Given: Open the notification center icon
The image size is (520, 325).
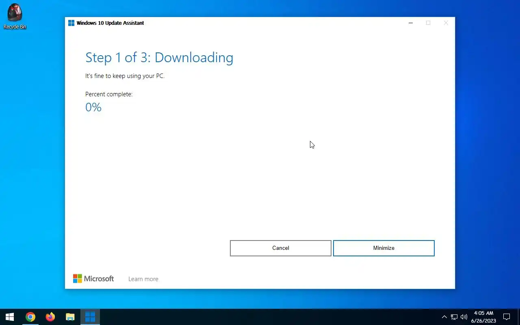Looking at the screenshot, I should coord(507,317).
